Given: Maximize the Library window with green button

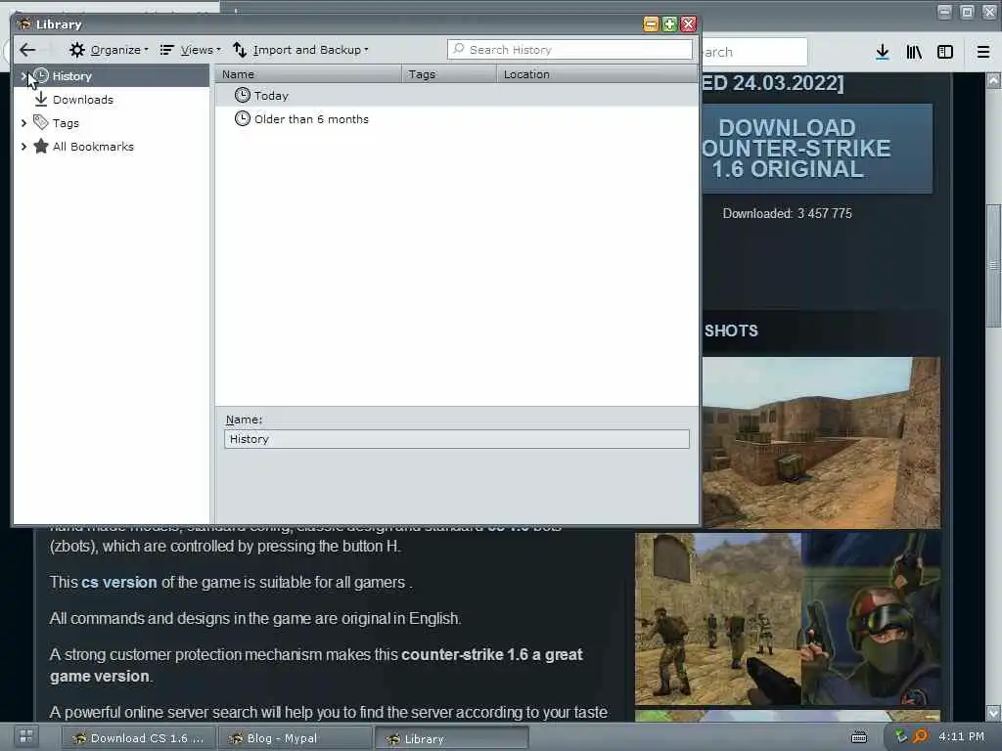Looking at the screenshot, I should 669,24.
